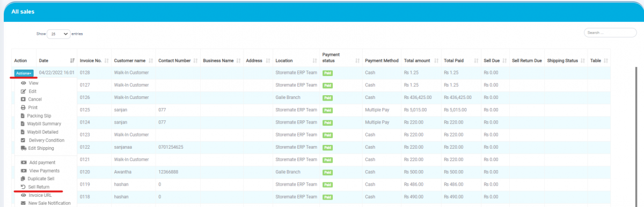Select Sell Return menu entry

[x=39, y=187]
